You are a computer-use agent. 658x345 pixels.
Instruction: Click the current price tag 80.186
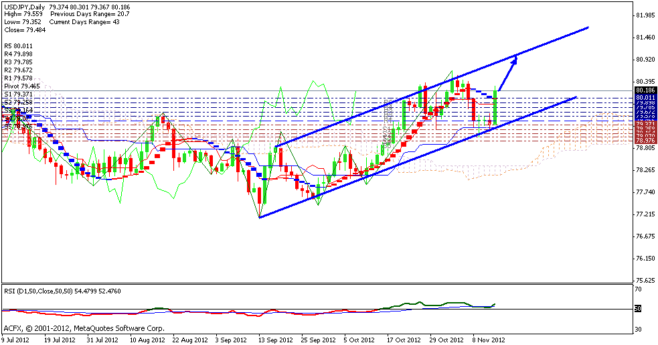pos(645,90)
